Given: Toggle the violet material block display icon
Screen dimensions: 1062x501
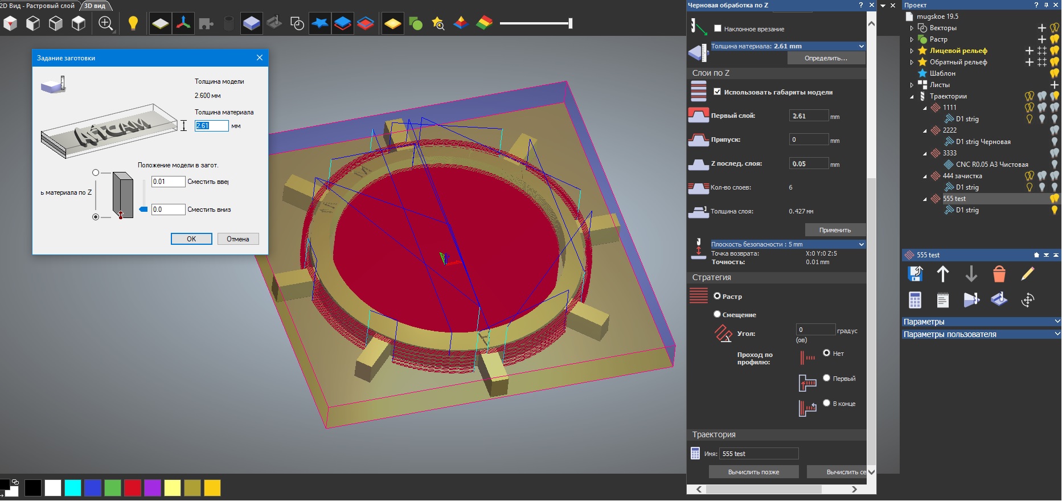Looking at the screenshot, I should click(x=251, y=23).
